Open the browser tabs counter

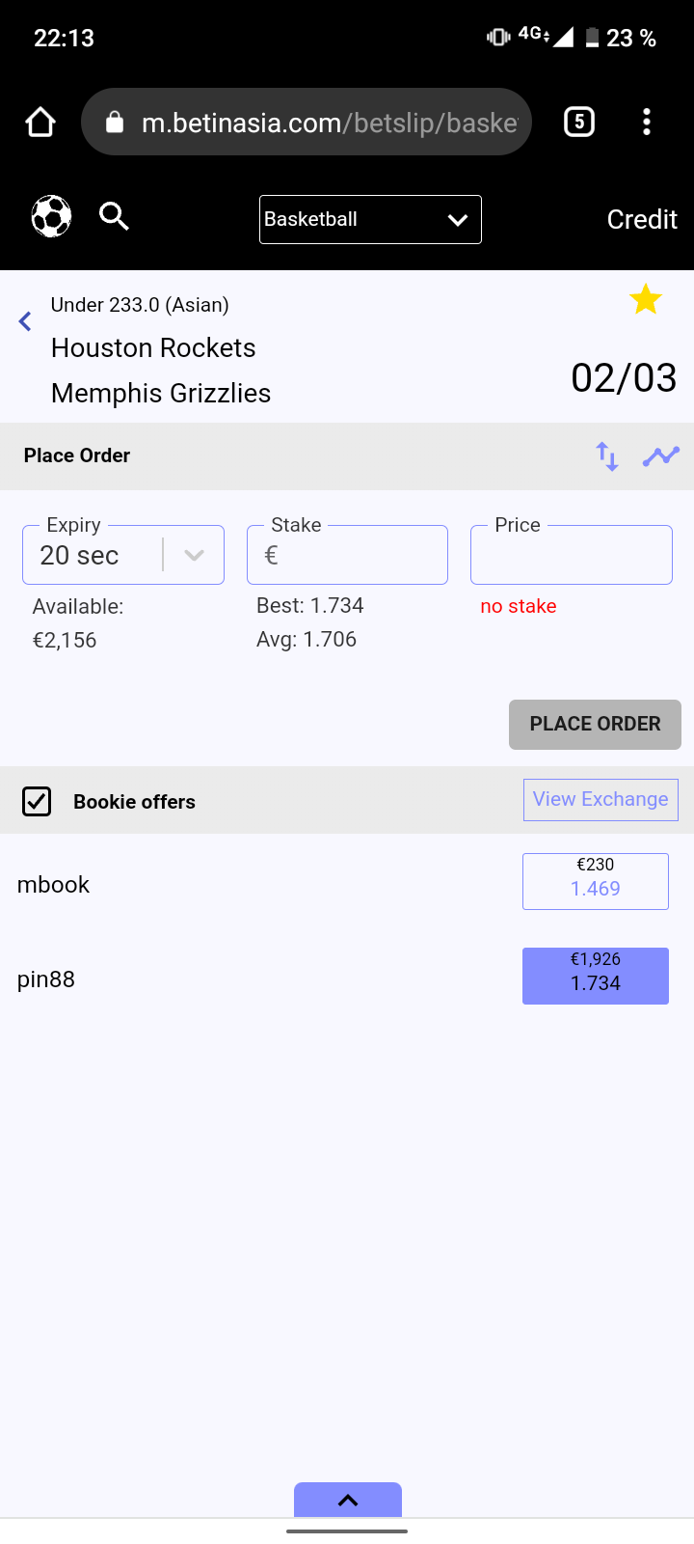[578, 122]
